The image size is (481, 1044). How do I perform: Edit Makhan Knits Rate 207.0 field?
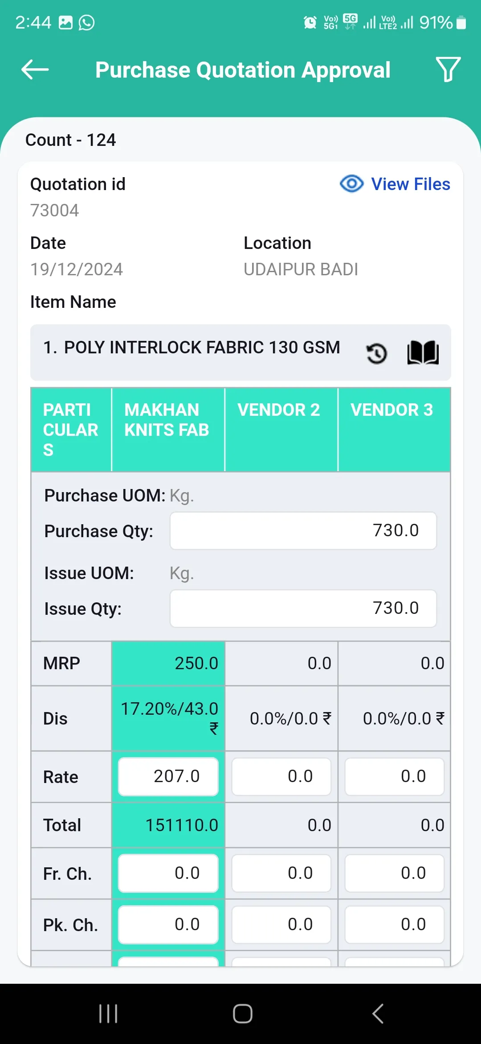(x=168, y=777)
